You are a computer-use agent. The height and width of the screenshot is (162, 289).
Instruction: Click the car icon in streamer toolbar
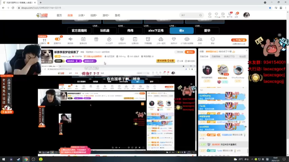coord(161,39)
